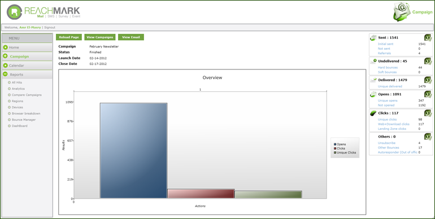Image resolution: width=435 pixels, height=219 pixels.
Task: Open Browser breakdown report
Action: tap(26, 113)
